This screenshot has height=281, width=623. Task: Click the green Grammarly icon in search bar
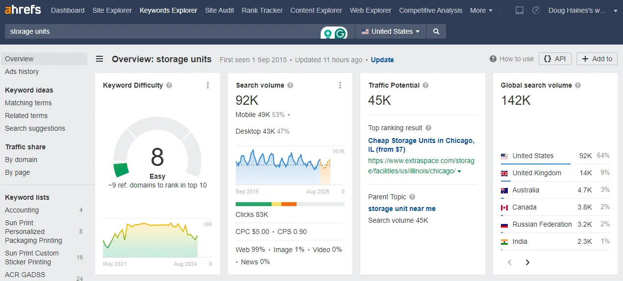click(x=341, y=34)
